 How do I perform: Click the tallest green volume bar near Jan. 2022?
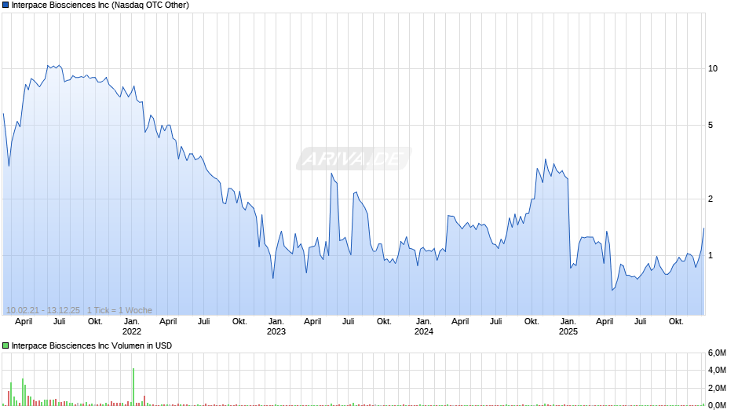(x=133, y=386)
